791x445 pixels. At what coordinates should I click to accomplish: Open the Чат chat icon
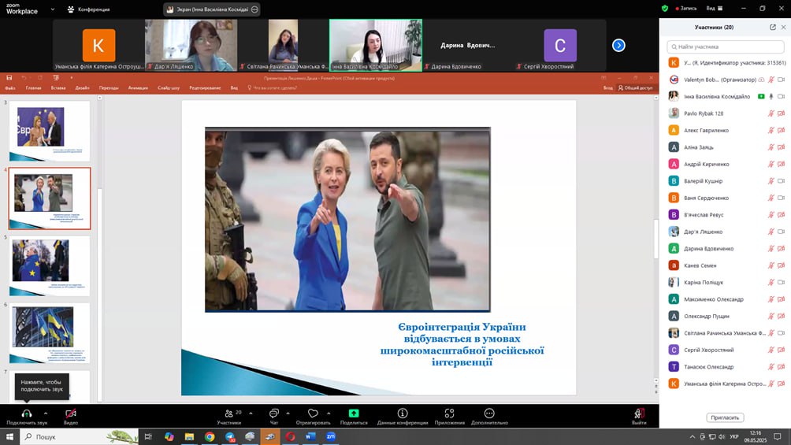[x=274, y=413]
